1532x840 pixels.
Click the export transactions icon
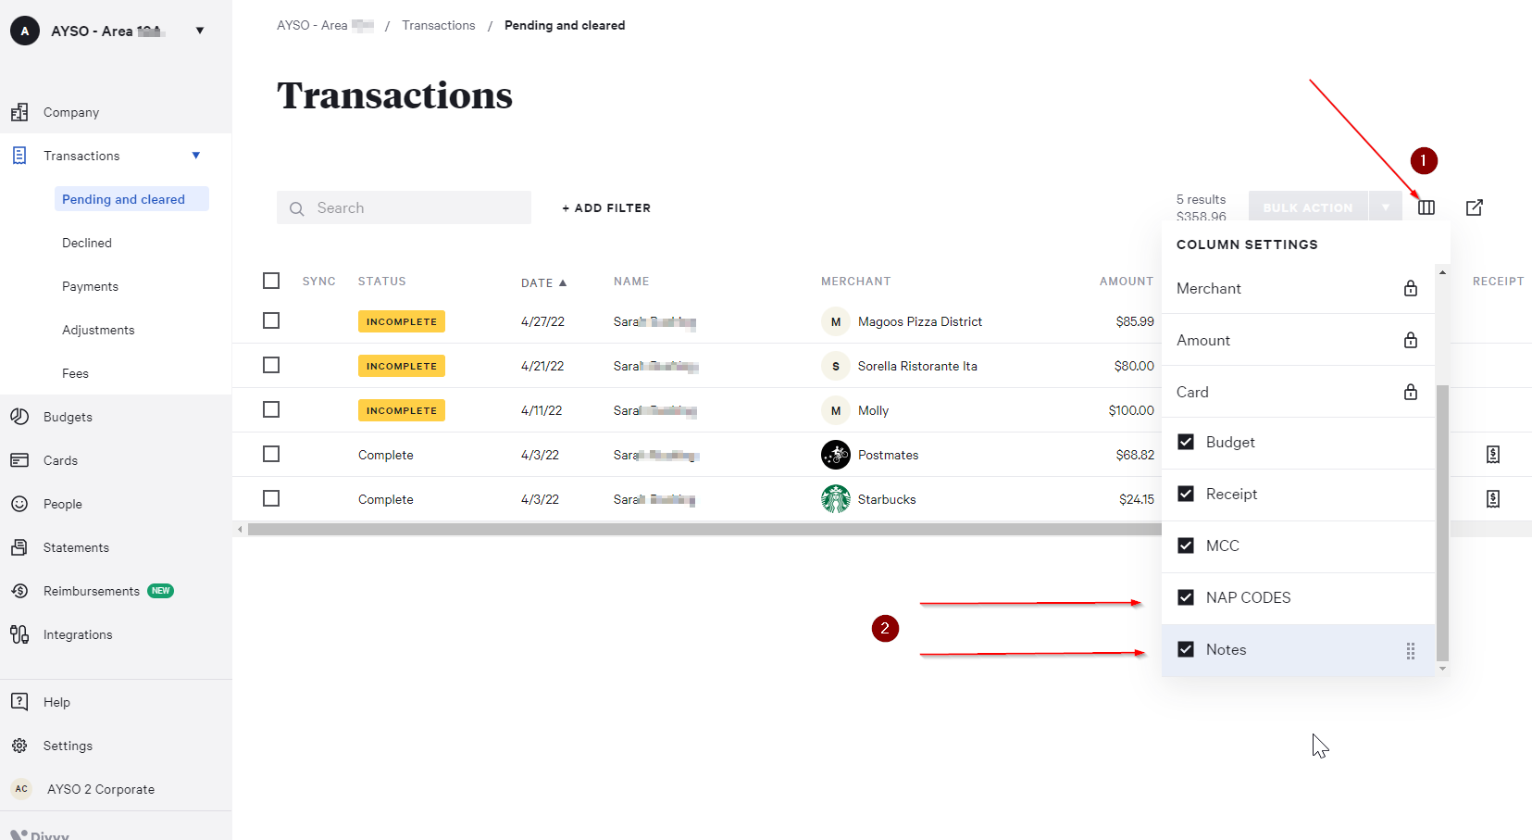pos(1474,207)
